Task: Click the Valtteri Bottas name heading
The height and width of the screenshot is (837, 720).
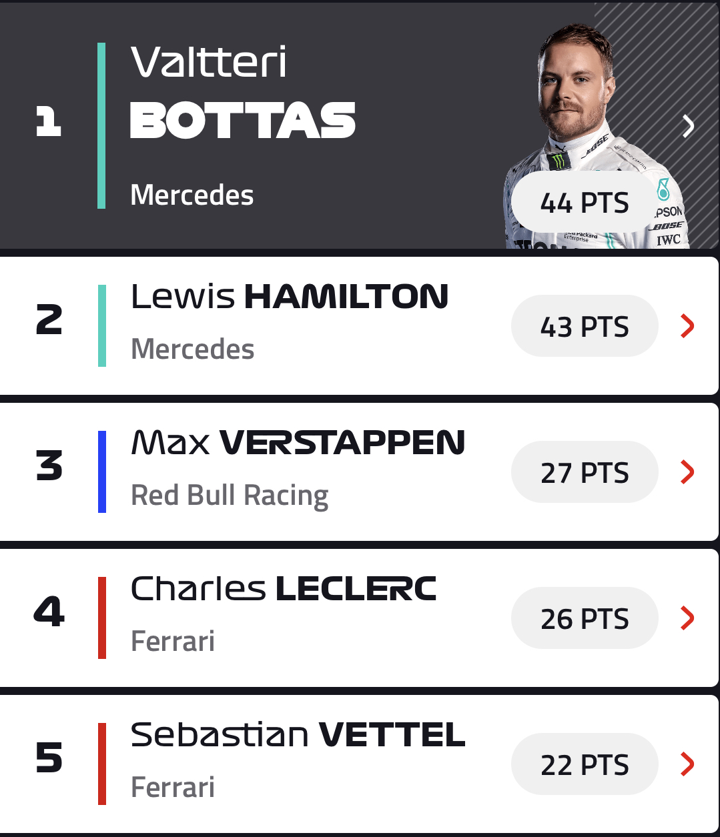Action: coord(242,93)
